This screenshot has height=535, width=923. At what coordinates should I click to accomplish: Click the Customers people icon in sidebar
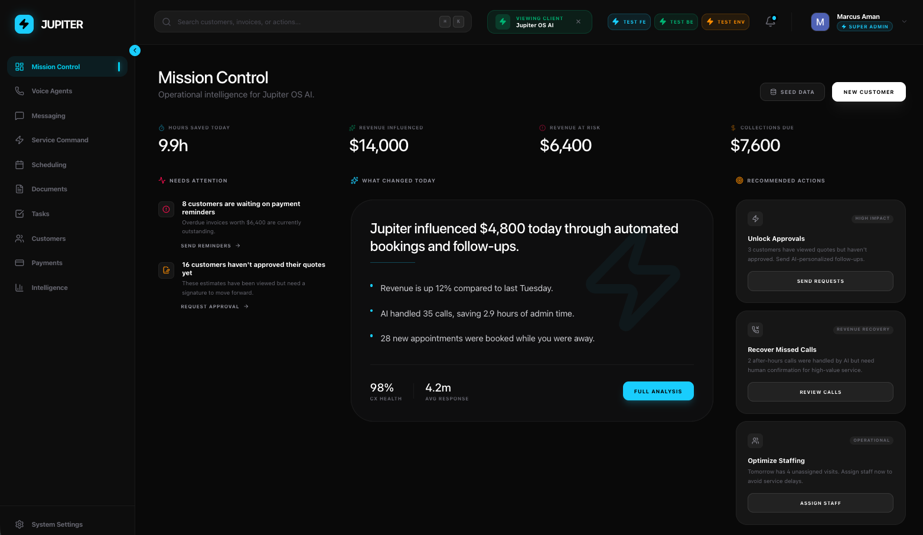coord(19,239)
